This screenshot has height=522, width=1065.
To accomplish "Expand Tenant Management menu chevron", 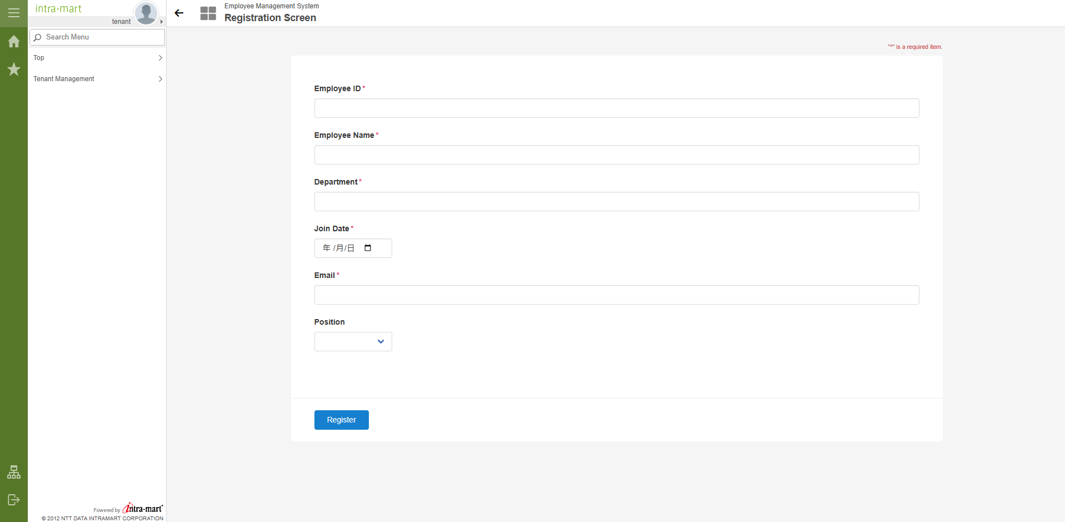I will pos(160,79).
